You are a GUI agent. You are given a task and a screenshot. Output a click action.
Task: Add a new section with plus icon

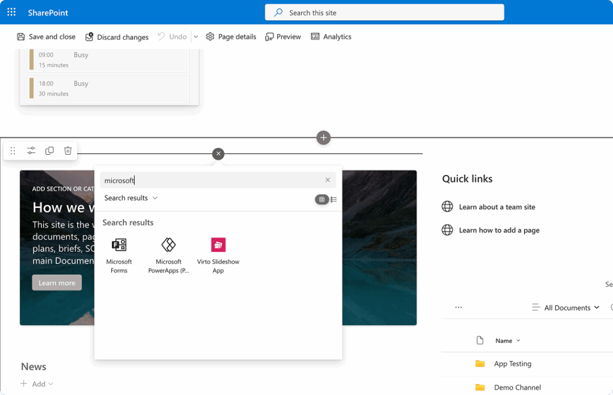(323, 137)
